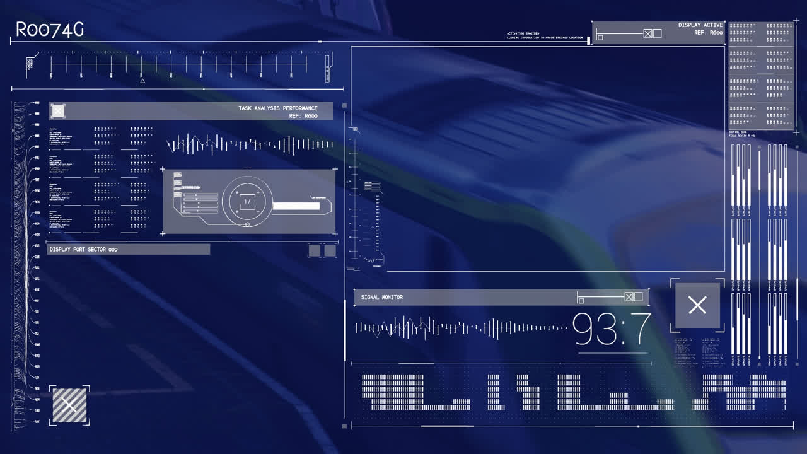Click the REF: R600 link in Task Analysis header
807x454 pixels.
point(305,115)
